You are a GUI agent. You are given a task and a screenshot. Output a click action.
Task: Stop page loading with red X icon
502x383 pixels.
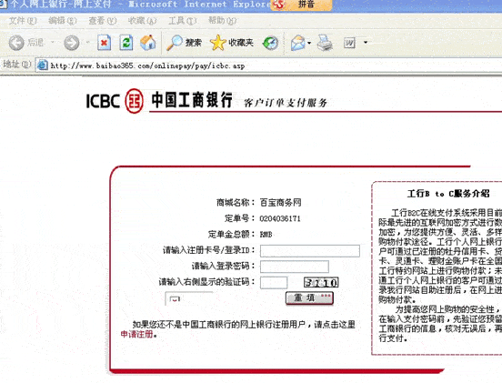(104, 43)
